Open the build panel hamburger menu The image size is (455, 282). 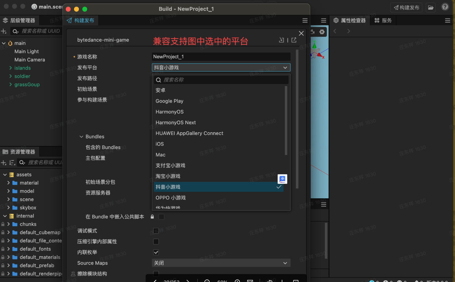click(x=305, y=21)
